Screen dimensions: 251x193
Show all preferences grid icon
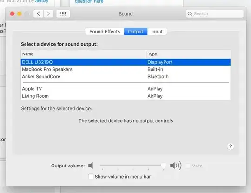[x=63, y=14]
